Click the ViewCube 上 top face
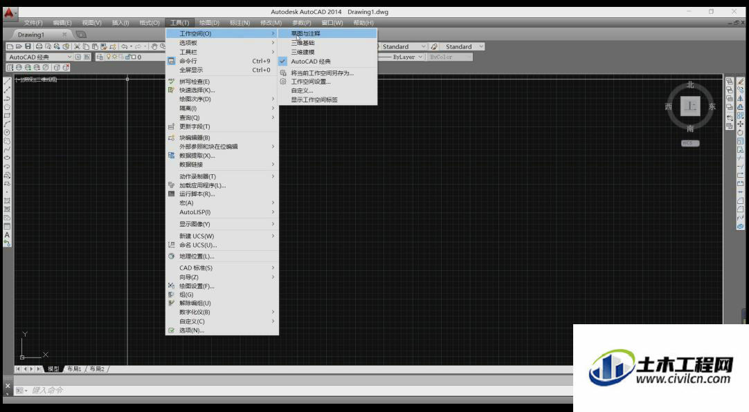 [x=690, y=106]
